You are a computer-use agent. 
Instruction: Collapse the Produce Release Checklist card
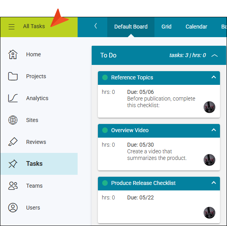pyautogui.click(x=214, y=183)
